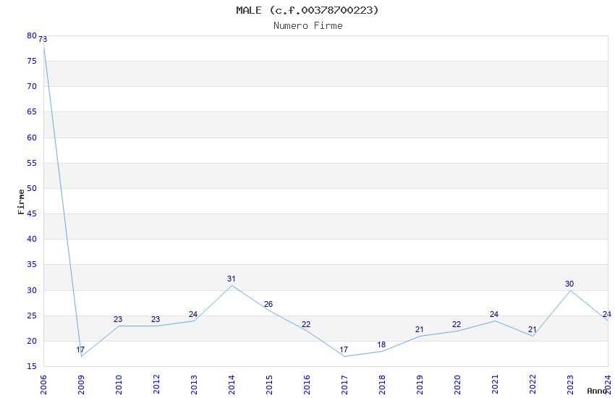Click the data label 73 at the line start

(43, 39)
